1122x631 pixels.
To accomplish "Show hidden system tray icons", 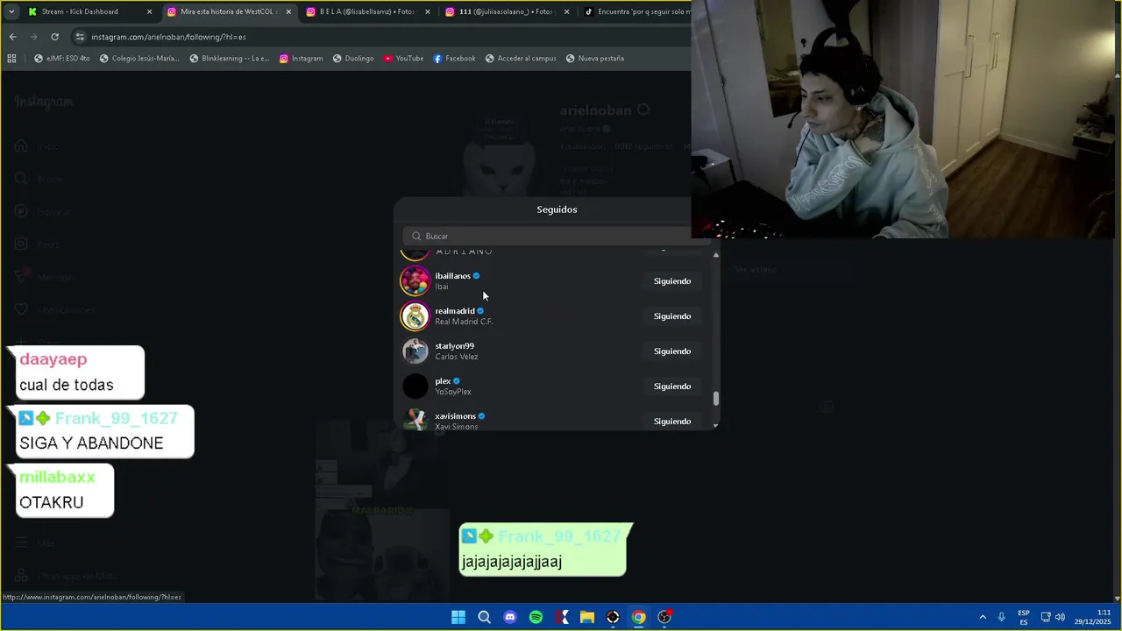I will (983, 617).
